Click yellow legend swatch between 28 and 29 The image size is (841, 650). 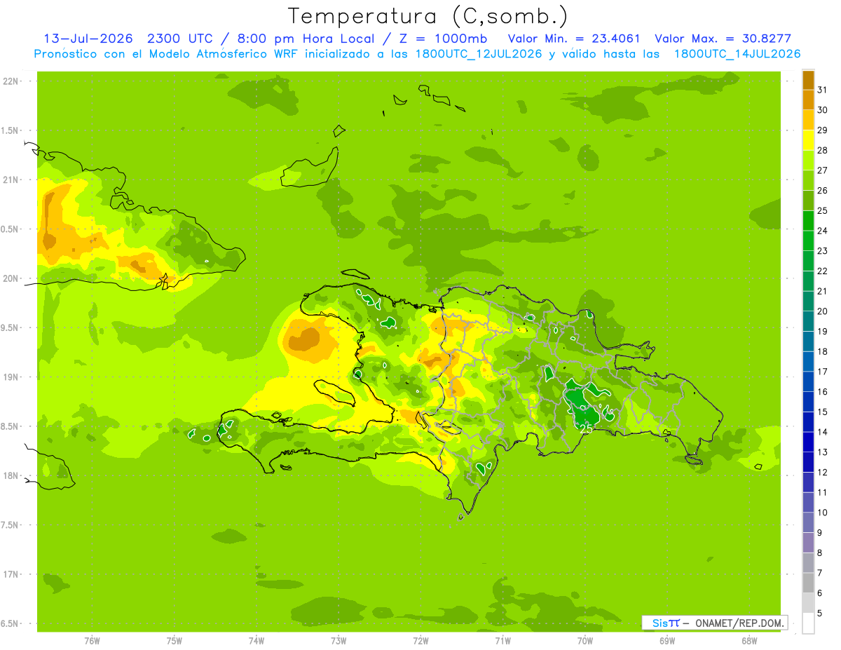pos(808,140)
